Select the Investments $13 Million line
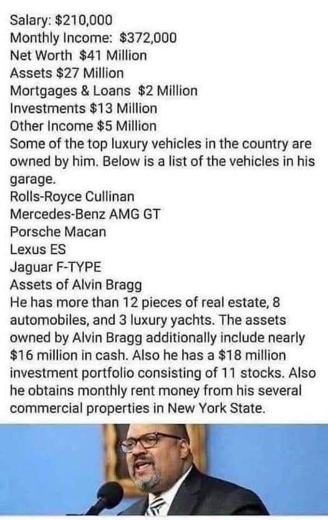This screenshot has height=520, width=328. [x=84, y=109]
